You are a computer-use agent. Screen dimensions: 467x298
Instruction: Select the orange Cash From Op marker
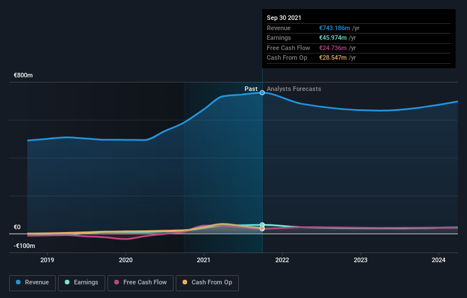coord(262,228)
